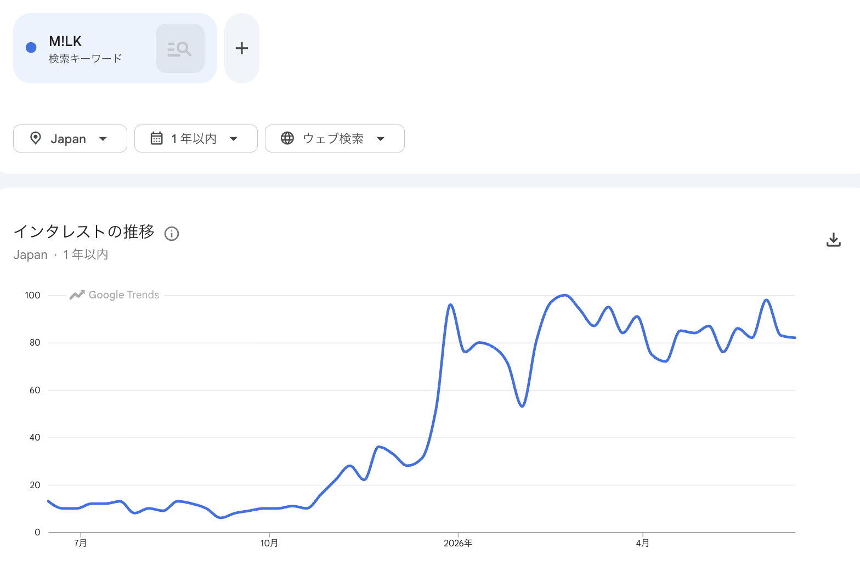This screenshot has height=565, width=860.
Task: Click the 検索キーワード label under M!LK
Action: [x=86, y=59]
